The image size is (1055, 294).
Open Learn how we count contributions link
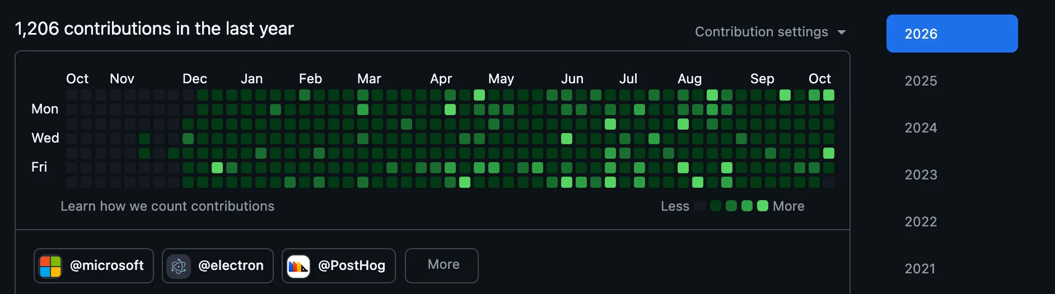click(167, 206)
